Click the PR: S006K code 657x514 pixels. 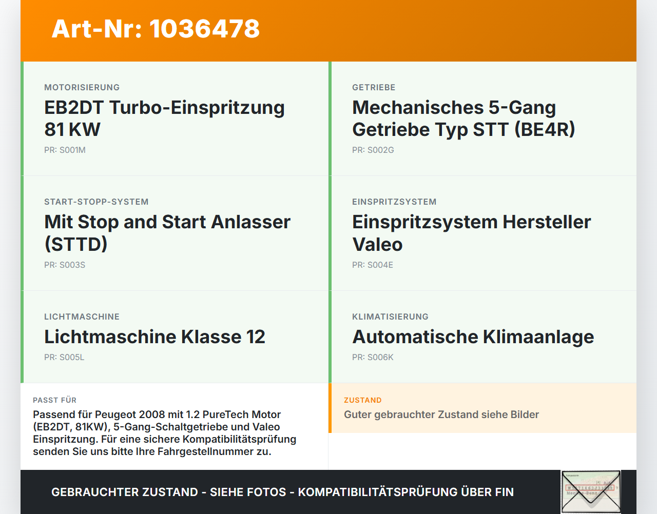[x=373, y=358]
